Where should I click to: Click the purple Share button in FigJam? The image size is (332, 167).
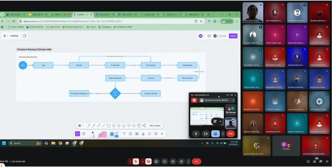[233, 36]
